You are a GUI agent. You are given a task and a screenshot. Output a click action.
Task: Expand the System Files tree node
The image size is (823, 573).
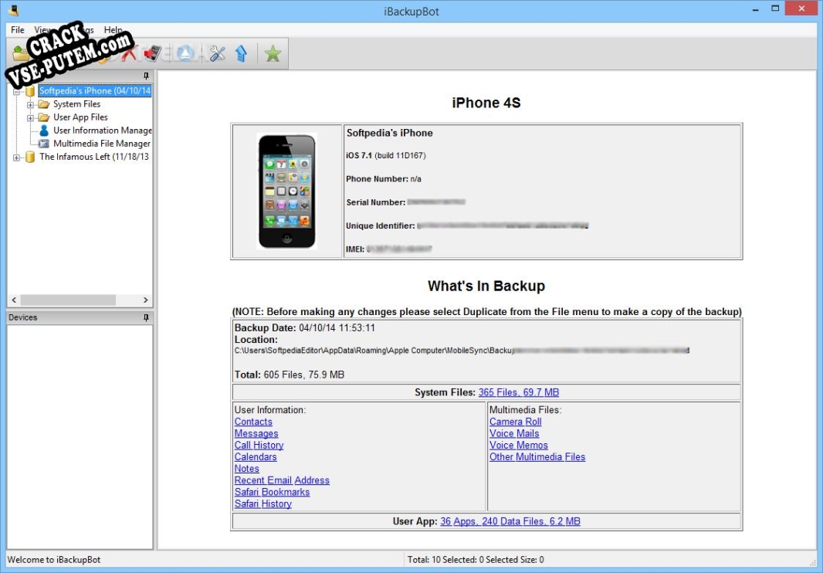[x=31, y=104]
